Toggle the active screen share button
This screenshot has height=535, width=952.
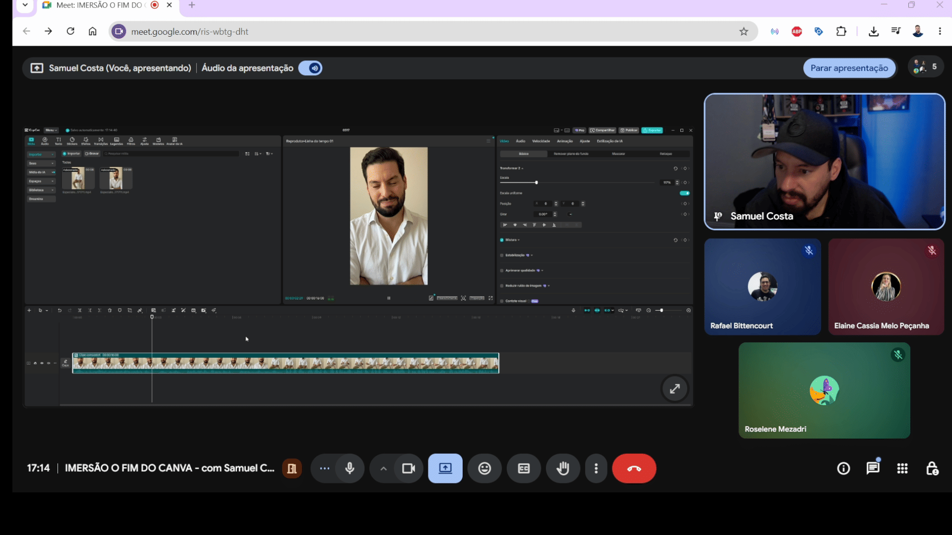point(445,468)
